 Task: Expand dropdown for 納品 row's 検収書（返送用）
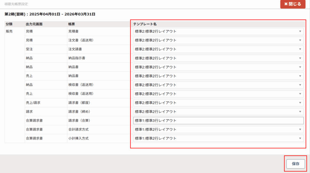[218, 85]
